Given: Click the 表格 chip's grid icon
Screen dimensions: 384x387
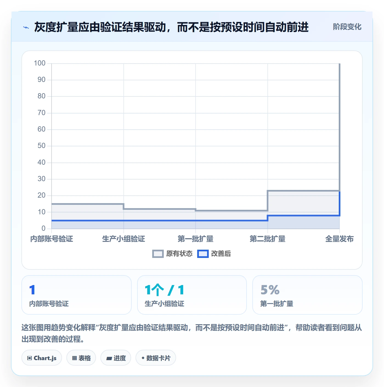Looking at the screenshot, I should 74,358.
